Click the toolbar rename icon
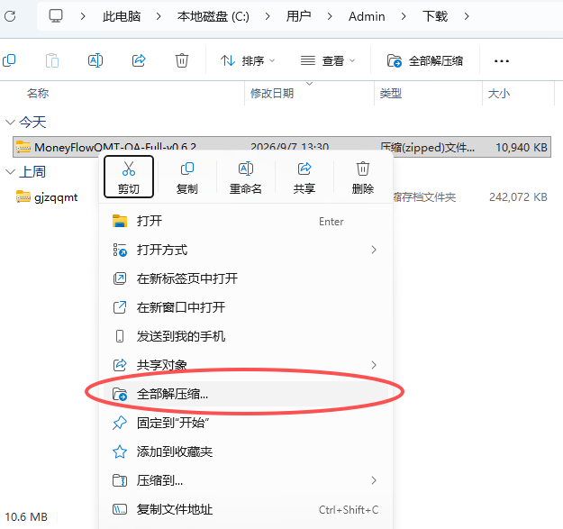563x529 pixels. point(95,60)
